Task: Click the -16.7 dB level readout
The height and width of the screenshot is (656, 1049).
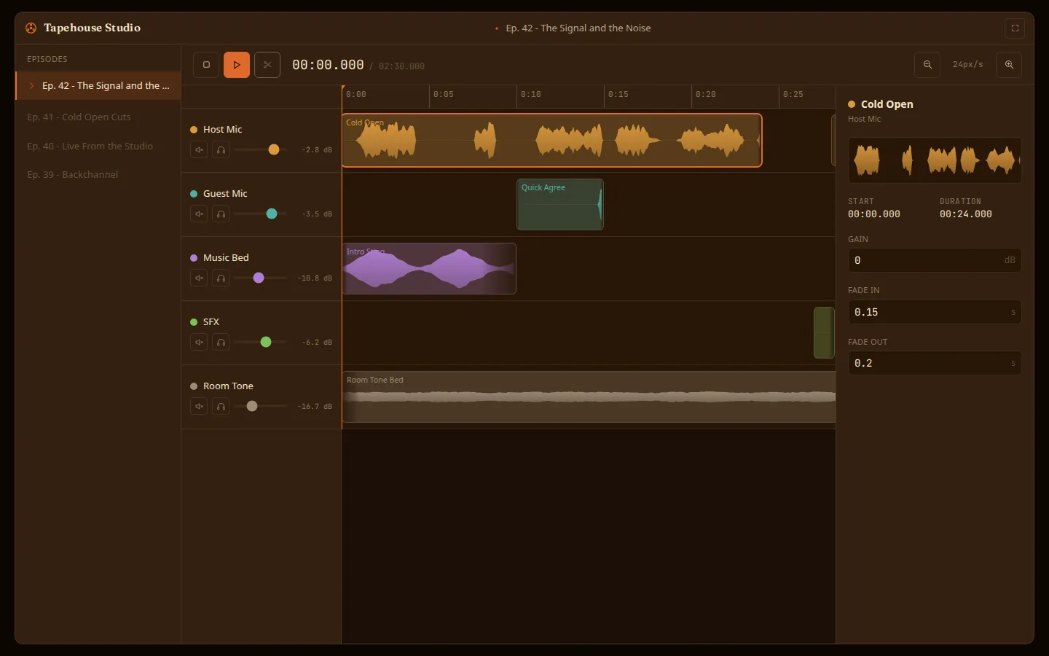Action: (315, 406)
